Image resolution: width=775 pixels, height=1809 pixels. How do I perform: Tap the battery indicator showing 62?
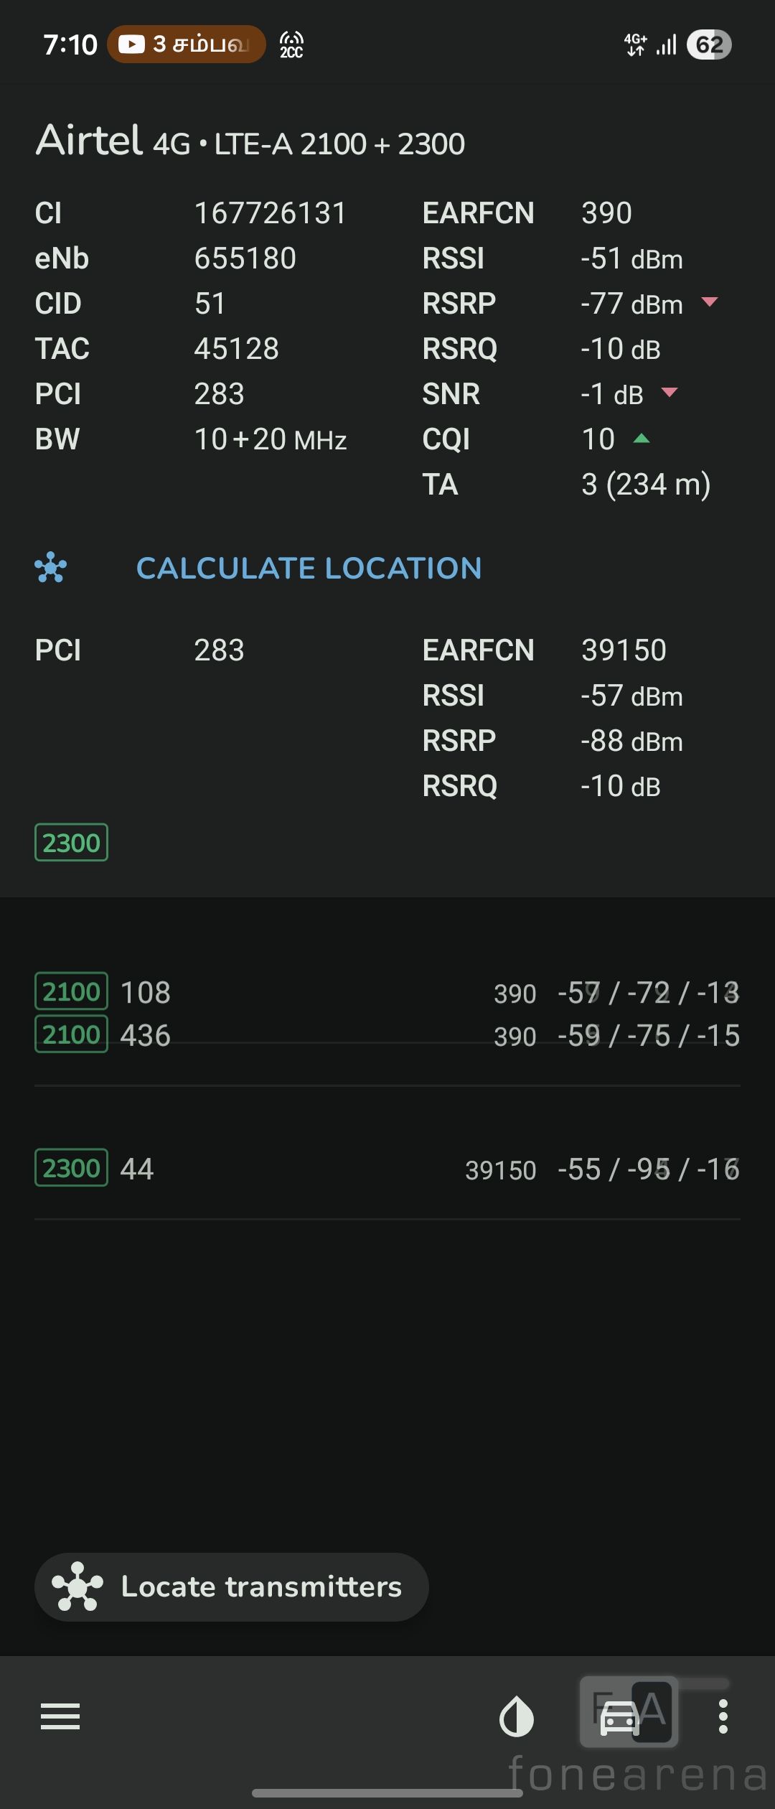pos(709,45)
